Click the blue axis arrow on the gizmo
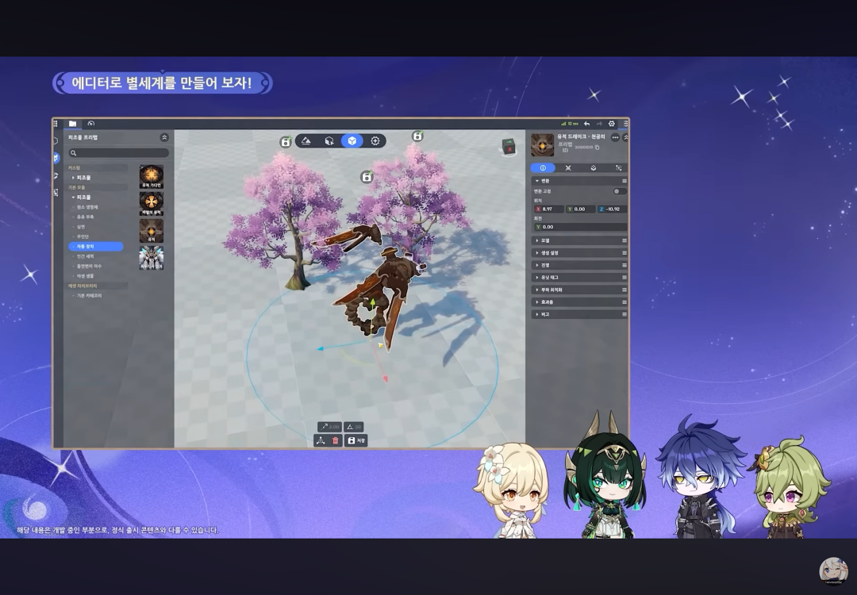 (x=321, y=348)
